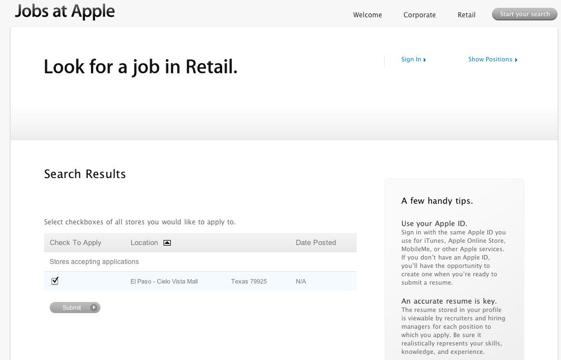Go to the Corporate section
Screen dimensions: 561x360
[419, 15]
